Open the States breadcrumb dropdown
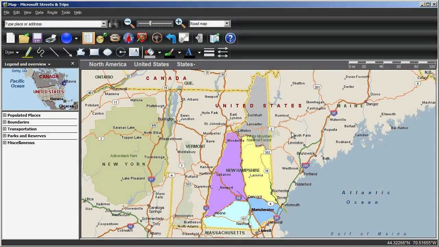 coord(186,64)
